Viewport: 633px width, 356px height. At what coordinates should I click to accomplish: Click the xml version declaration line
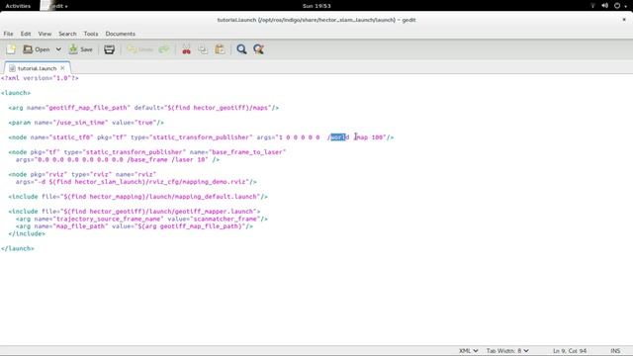[x=40, y=78]
